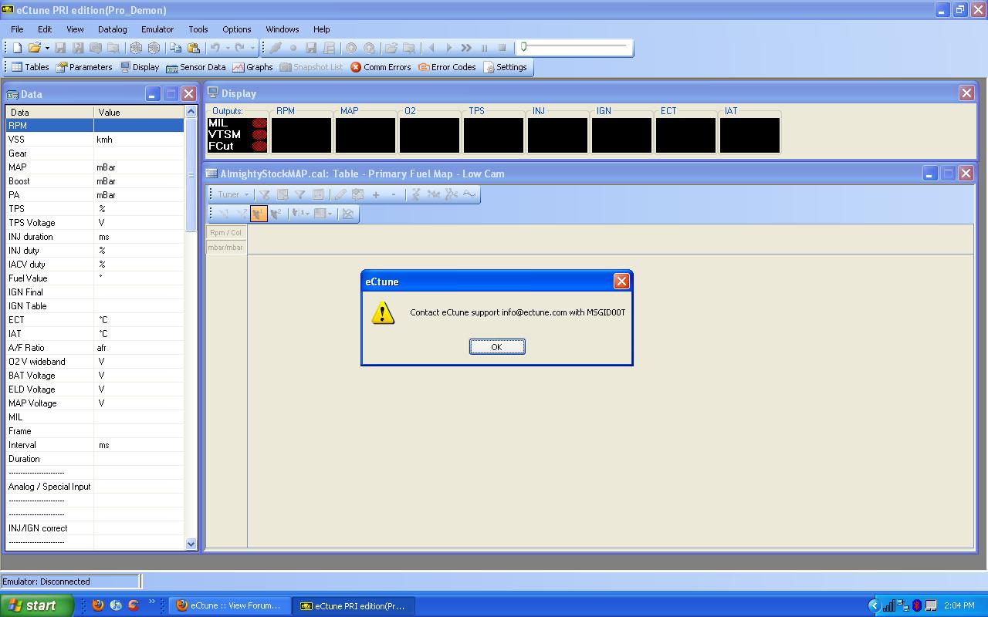Select the BAT Voltage row

(x=95, y=376)
